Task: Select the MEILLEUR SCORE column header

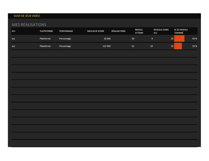Action: point(95,31)
